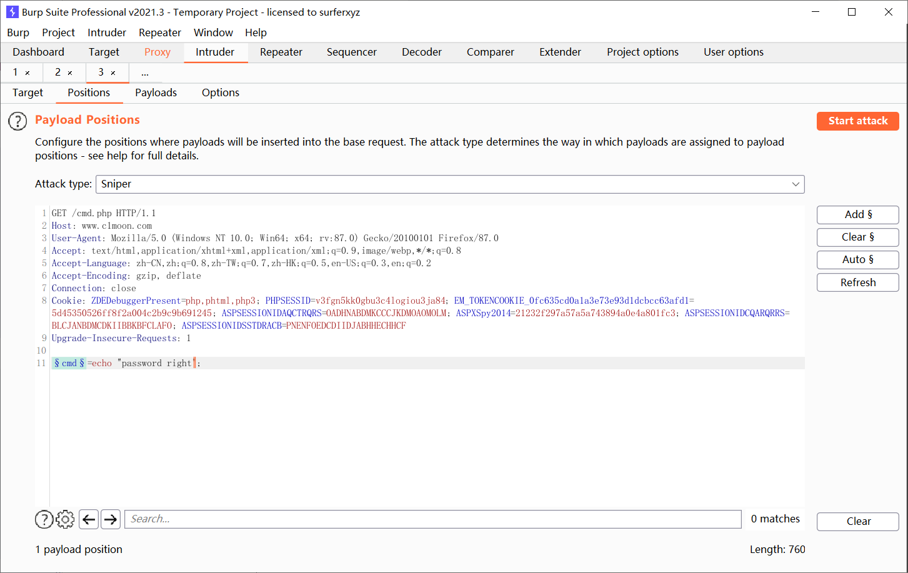Click the Start attack button

pos(858,121)
